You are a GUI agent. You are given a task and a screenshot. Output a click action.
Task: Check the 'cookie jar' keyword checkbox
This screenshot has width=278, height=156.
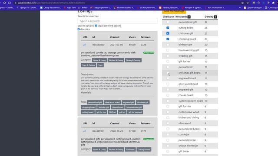(x=168, y=134)
